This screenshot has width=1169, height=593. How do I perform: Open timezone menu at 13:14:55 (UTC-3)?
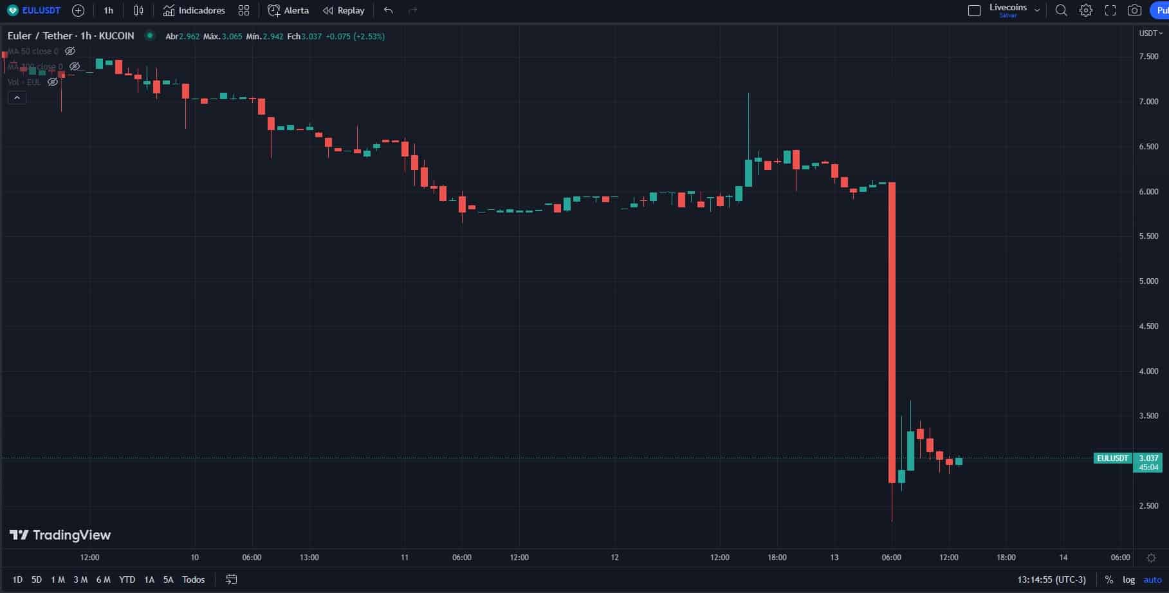point(1051,579)
